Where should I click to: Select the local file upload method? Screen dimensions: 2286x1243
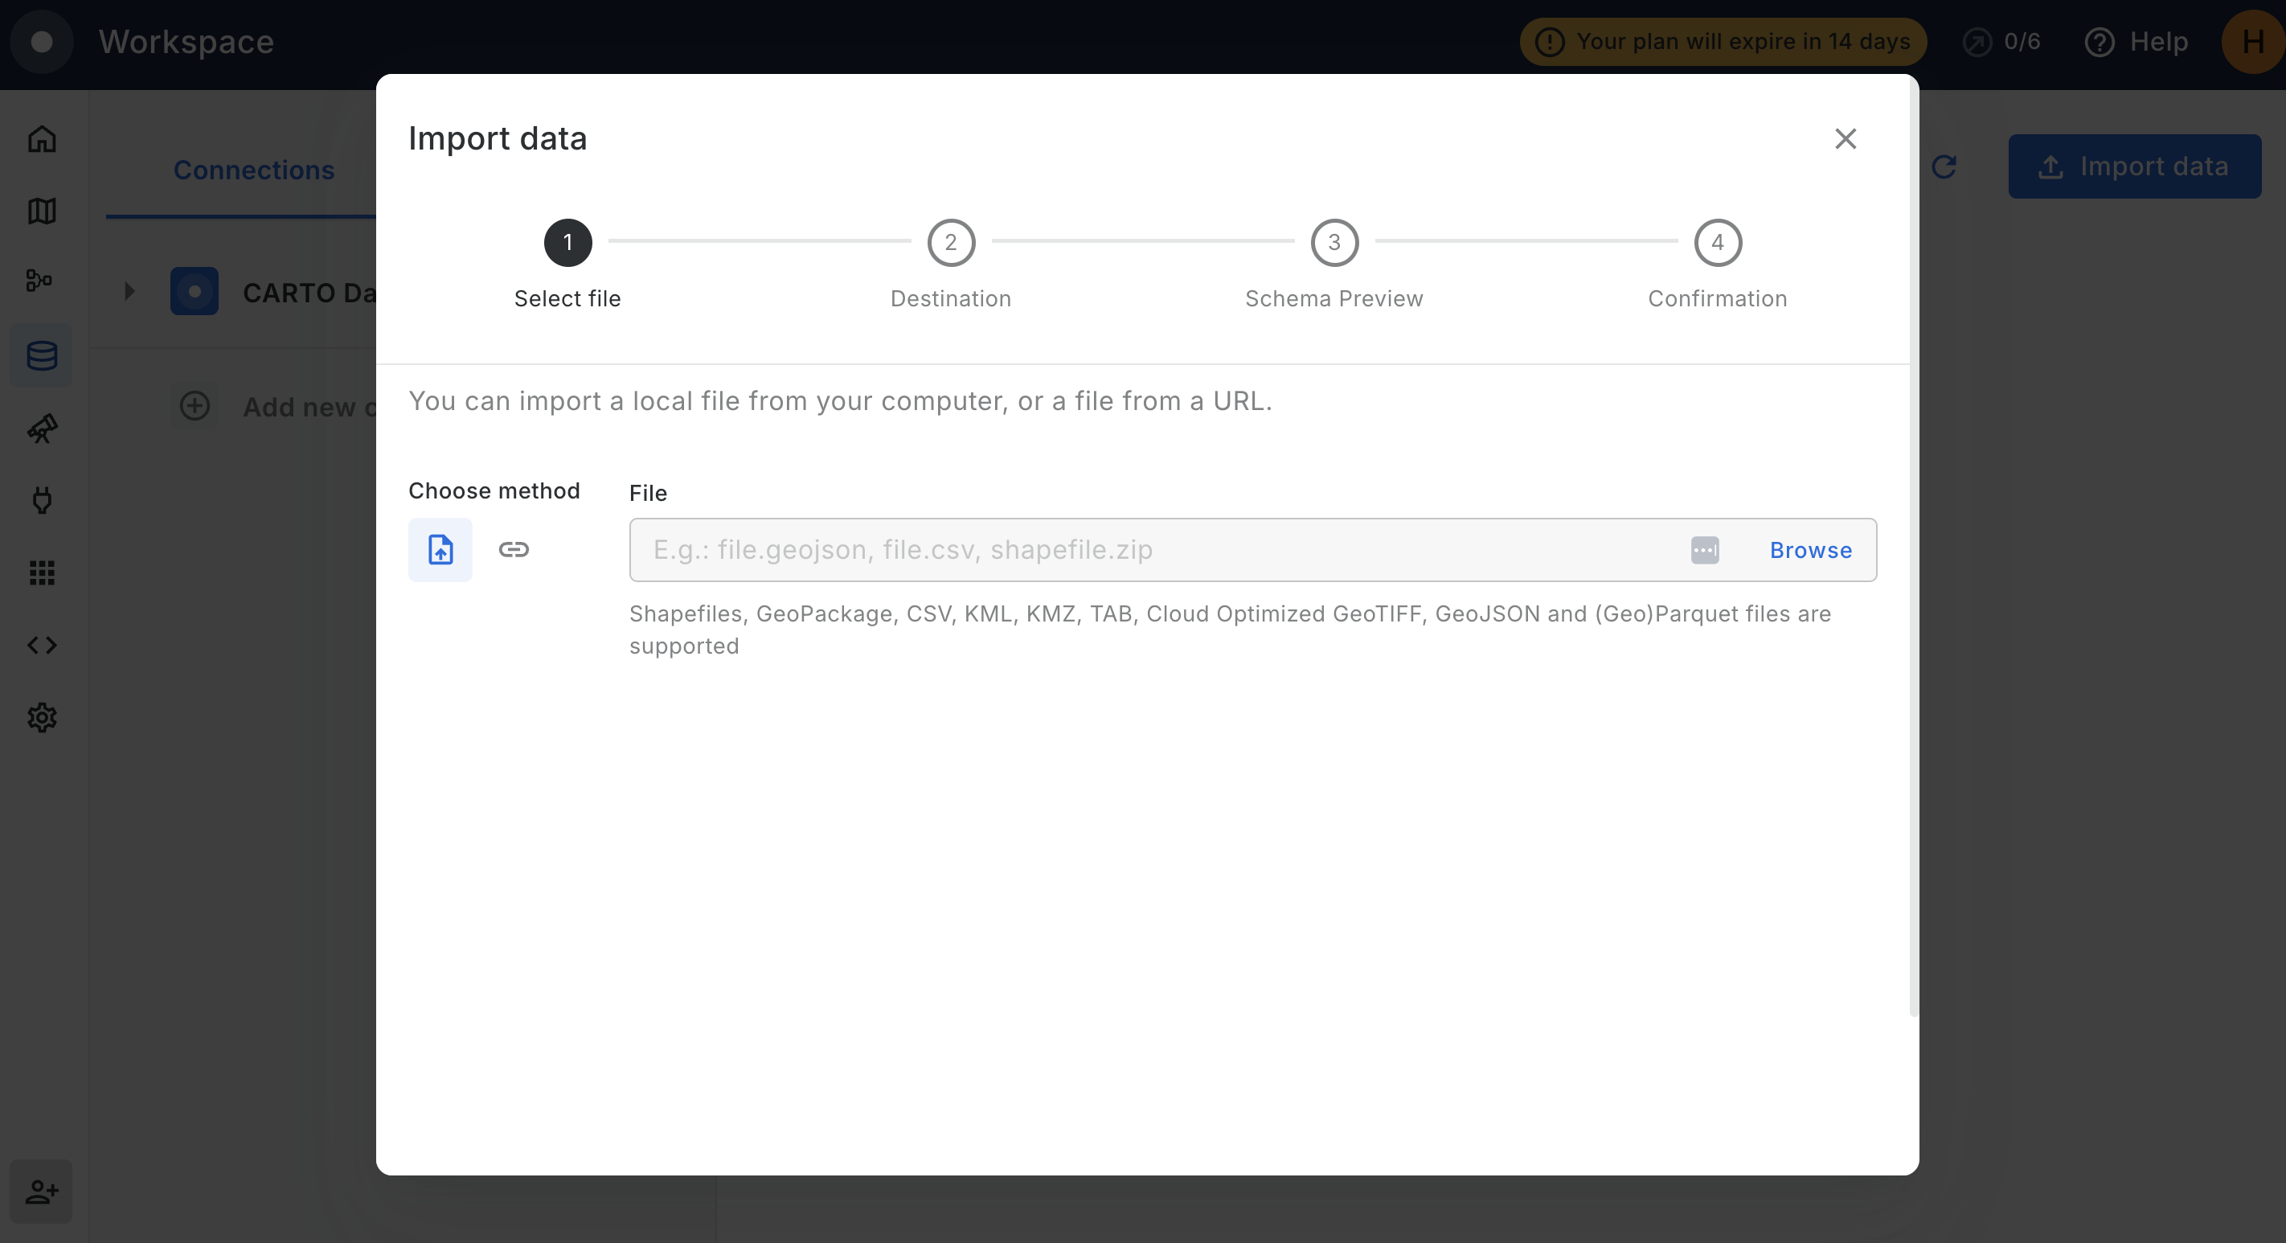[x=440, y=548]
